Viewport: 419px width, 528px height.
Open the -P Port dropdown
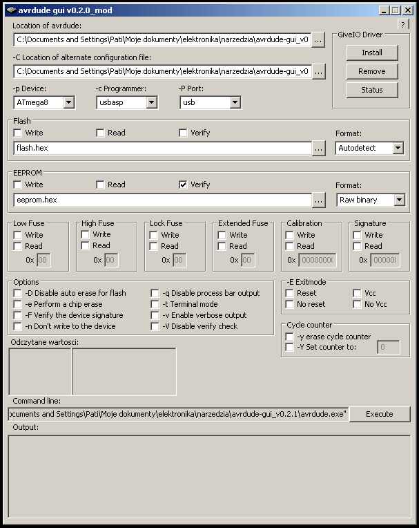click(235, 102)
